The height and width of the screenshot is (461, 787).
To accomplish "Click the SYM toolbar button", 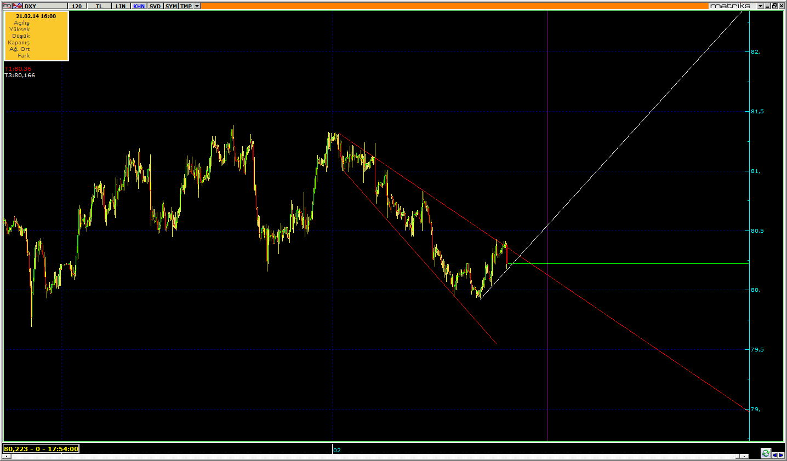I will coord(171,6).
